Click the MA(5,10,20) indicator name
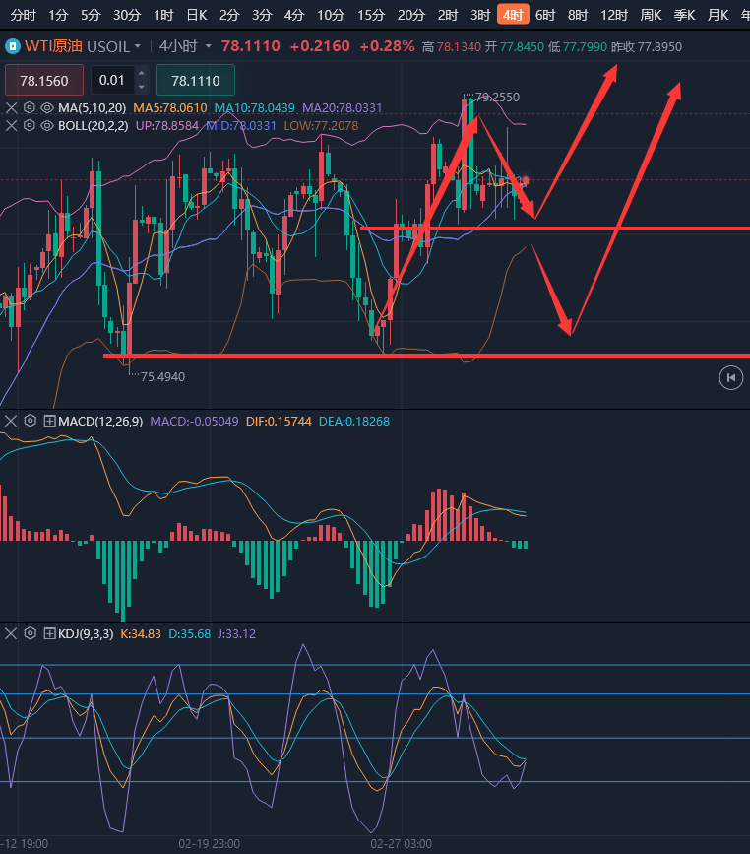 [92, 107]
